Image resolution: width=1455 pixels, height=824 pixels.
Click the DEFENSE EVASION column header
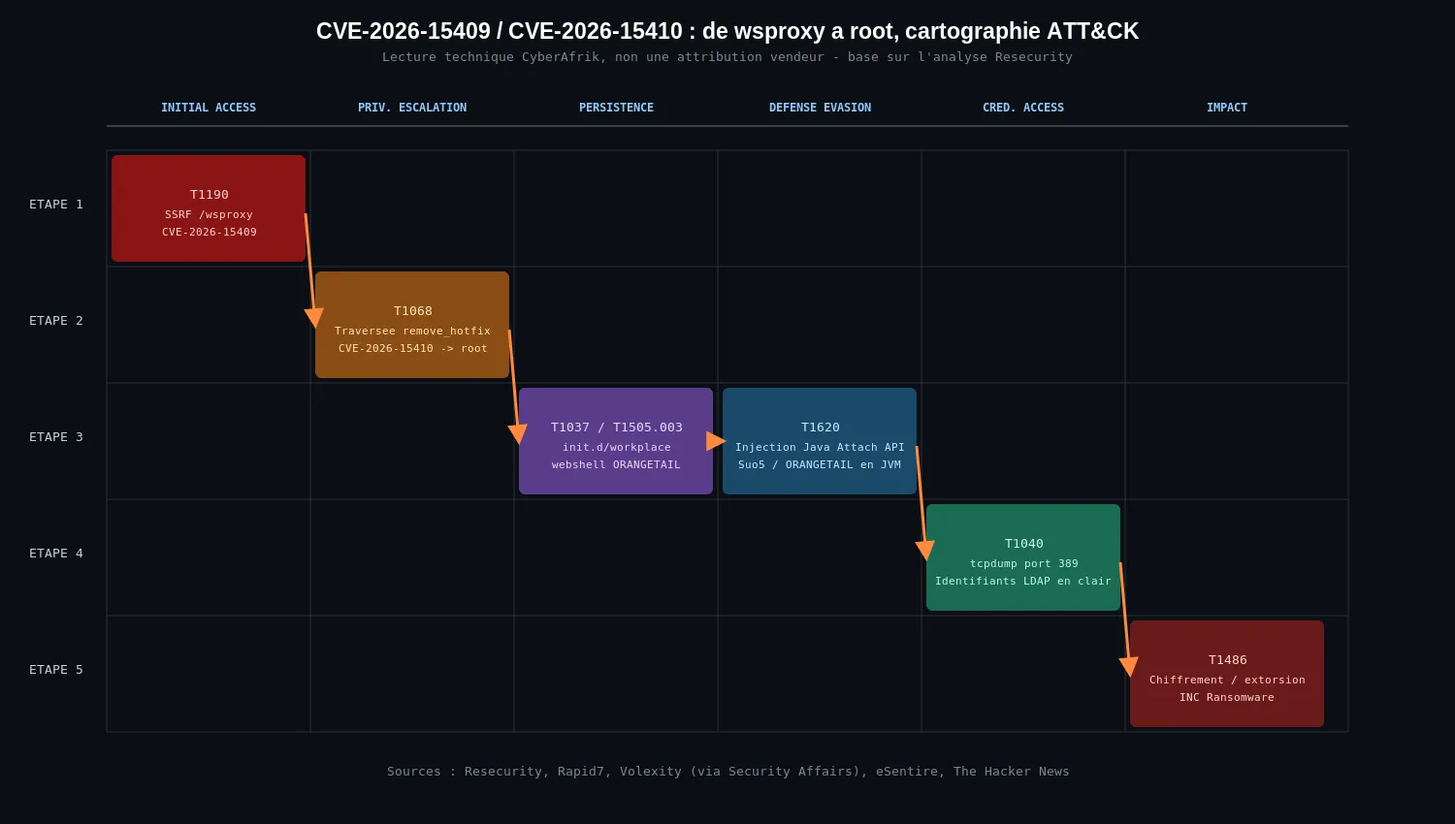[820, 108]
